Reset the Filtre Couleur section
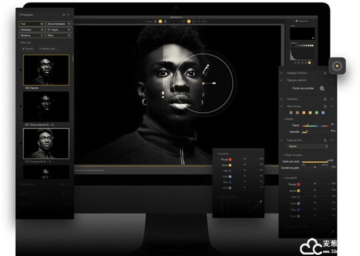Image resolution: width=360 pixels, height=256 pixels. point(325,106)
